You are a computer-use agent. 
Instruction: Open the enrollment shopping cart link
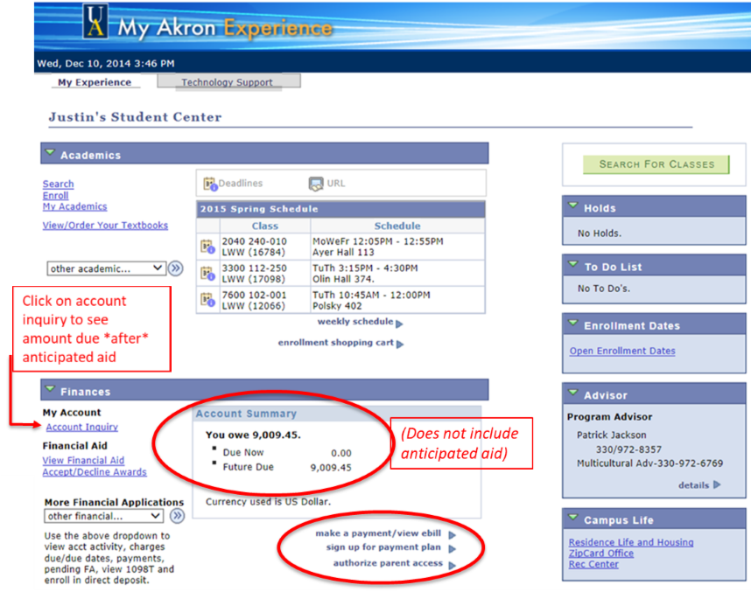[336, 343]
